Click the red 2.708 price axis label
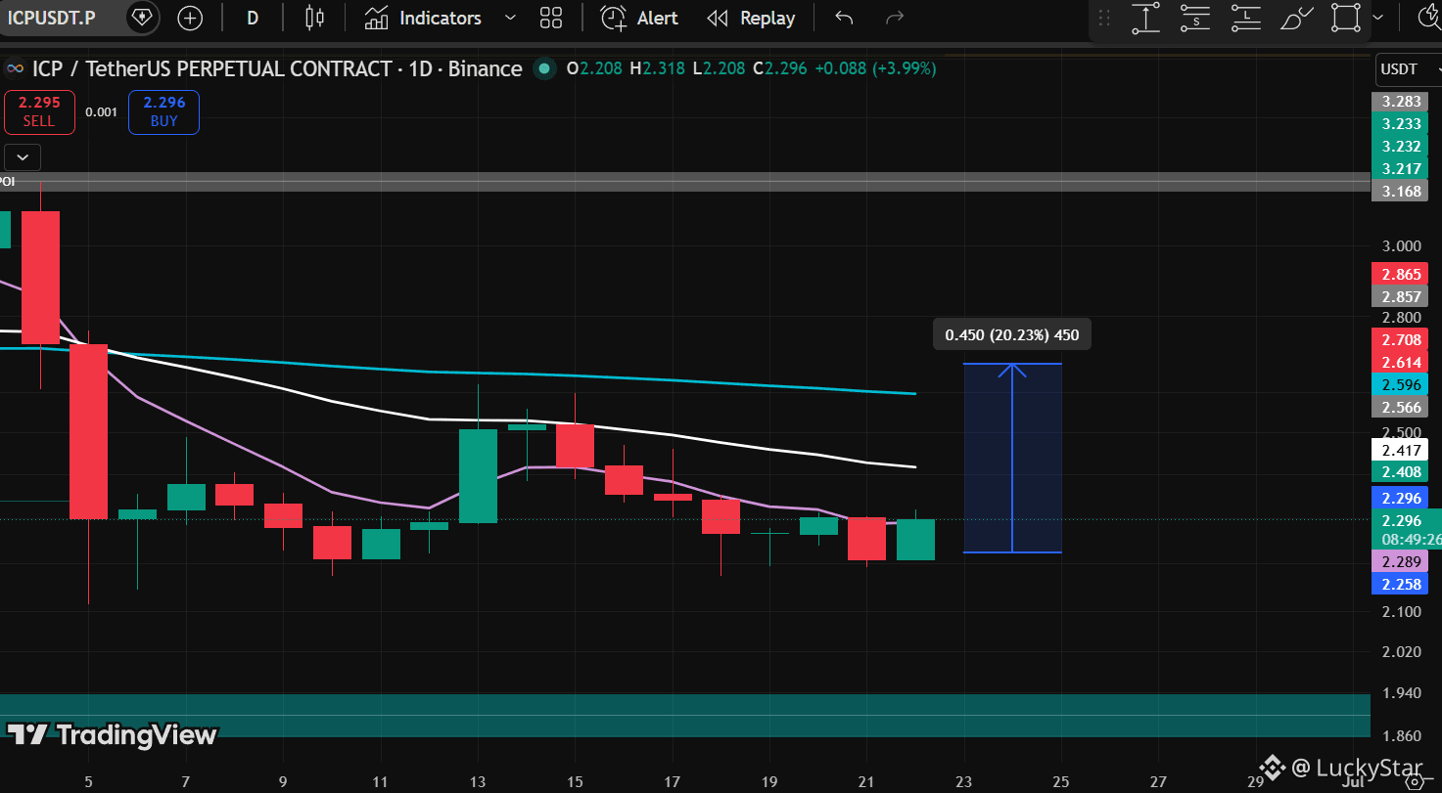The width and height of the screenshot is (1442, 793). click(1400, 340)
